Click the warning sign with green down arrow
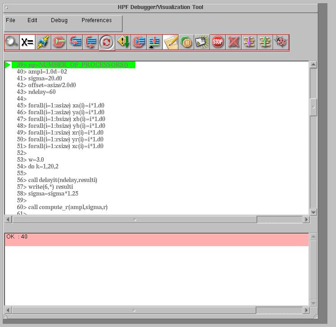The width and height of the screenshot is (336, 327). [x=123, y=42]
